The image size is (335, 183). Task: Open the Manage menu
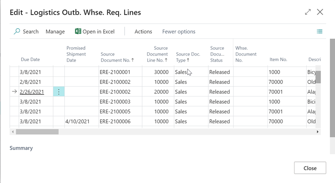click(55, 32)
